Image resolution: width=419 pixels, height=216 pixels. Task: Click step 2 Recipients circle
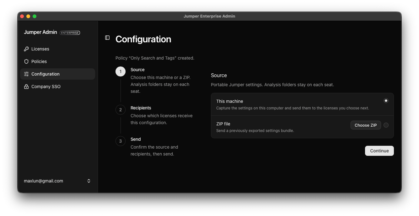121,110
